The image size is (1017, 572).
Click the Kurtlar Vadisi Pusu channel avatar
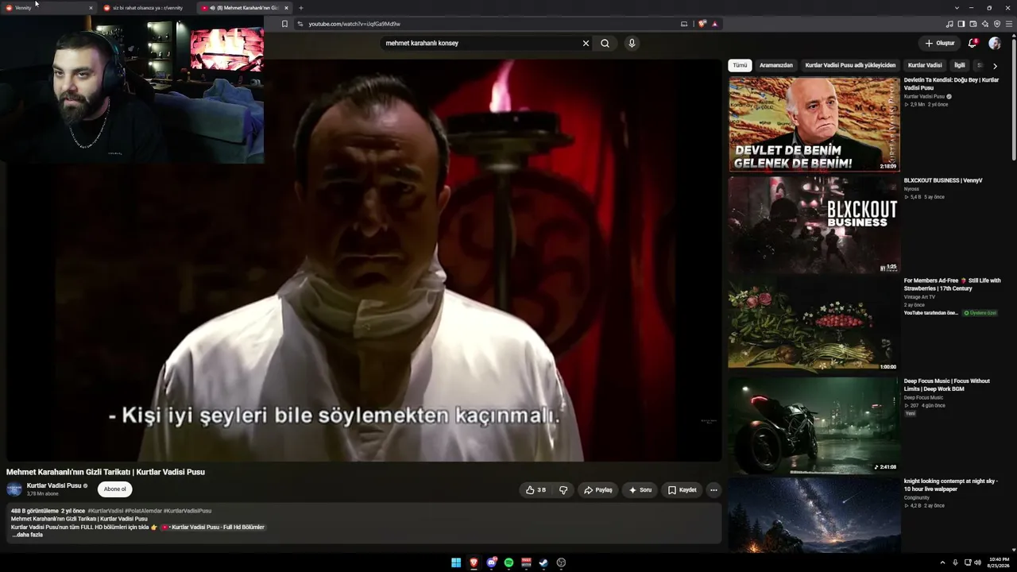[x=14, y=489]
